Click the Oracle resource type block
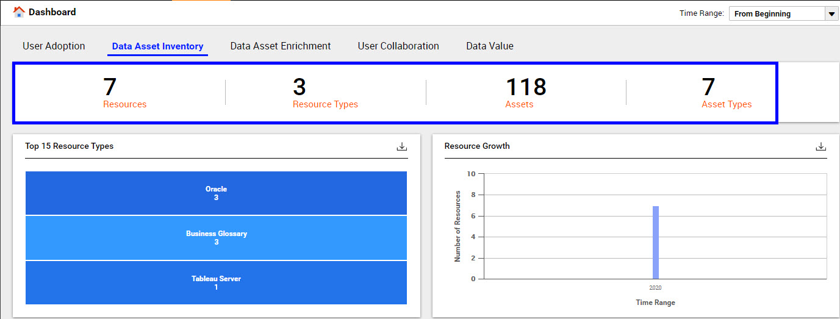The height and width of the screenshot is (319, 840). [216, 193]
